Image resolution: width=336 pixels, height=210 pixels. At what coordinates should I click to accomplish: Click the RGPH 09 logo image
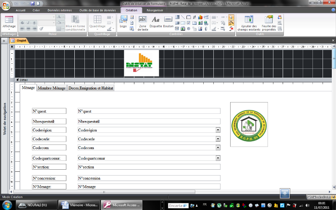click(249, 124)
